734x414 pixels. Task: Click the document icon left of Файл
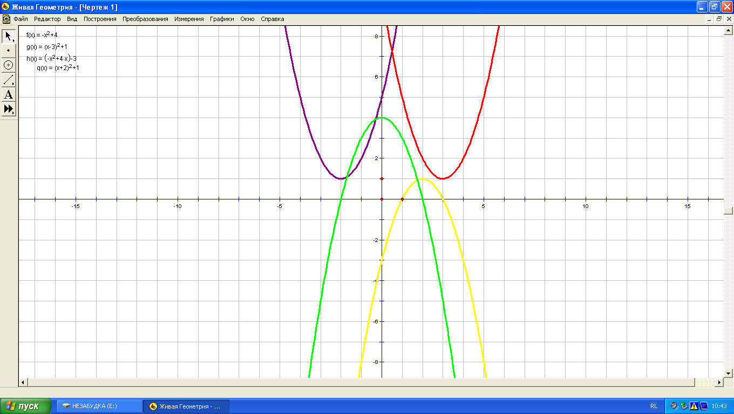coord(6,19)
